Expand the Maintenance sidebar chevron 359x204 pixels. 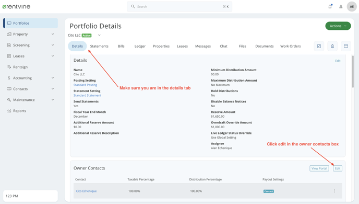53,100
